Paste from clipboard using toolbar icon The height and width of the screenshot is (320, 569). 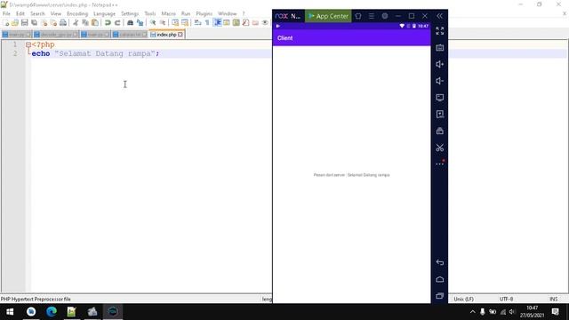(x=95, y=23)
